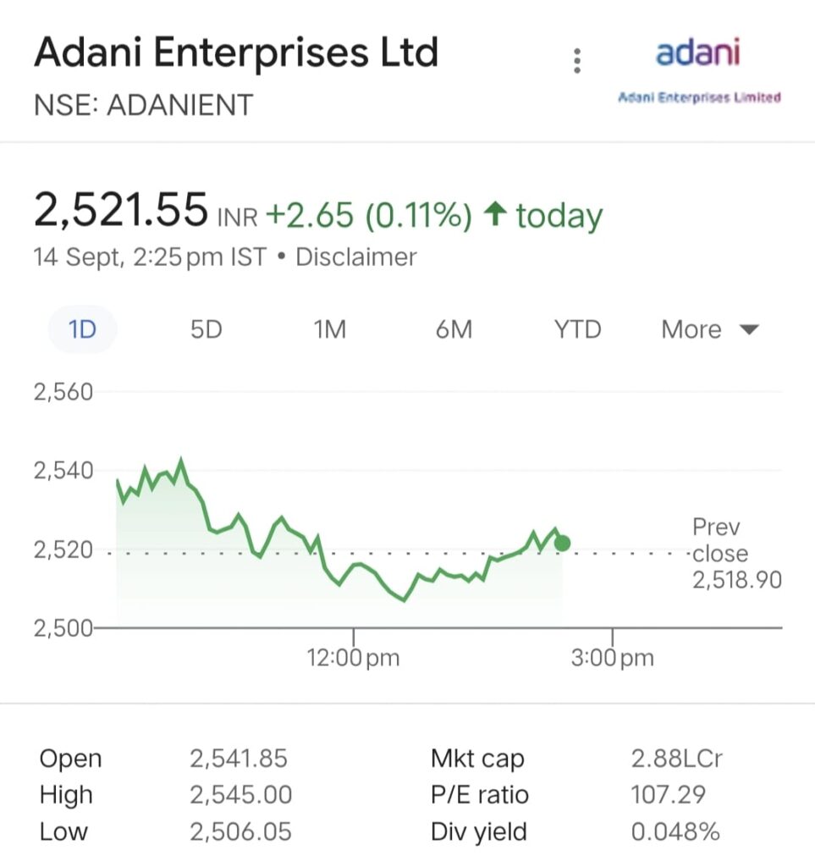
Task: Select the 6M chart range
Action: click(454, 329)
